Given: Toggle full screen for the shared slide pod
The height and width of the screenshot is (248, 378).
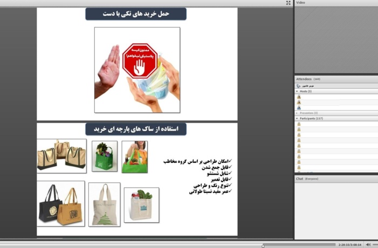Looking at the screenshot, I should point(288,3).
